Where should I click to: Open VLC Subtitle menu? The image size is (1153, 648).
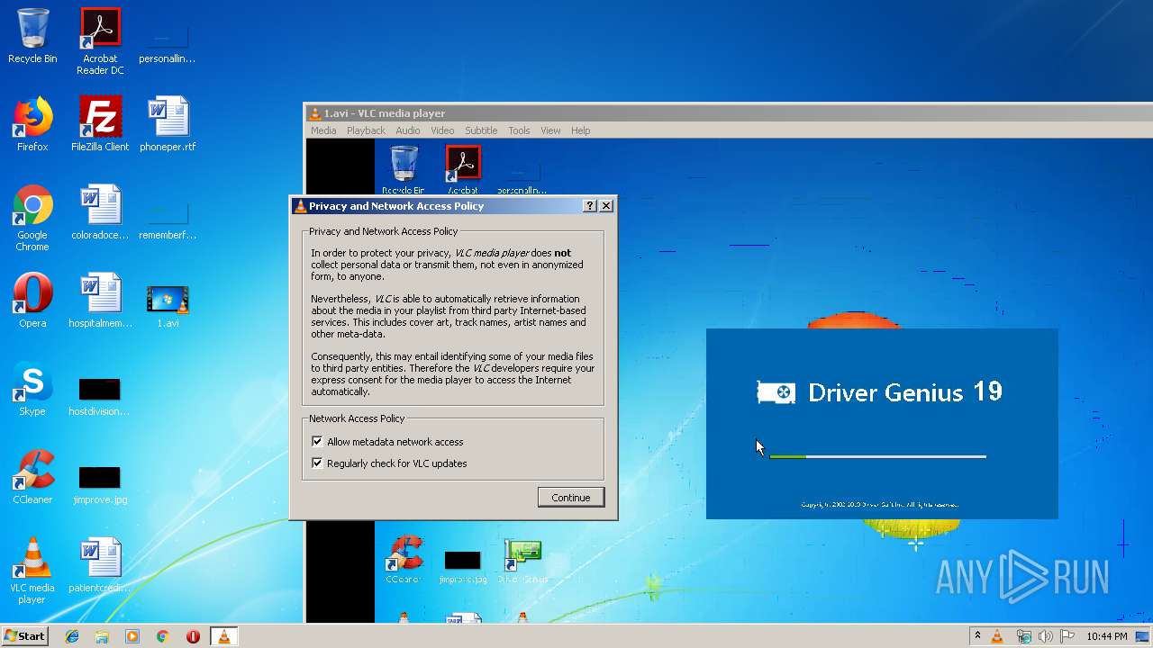click(481, 130)
